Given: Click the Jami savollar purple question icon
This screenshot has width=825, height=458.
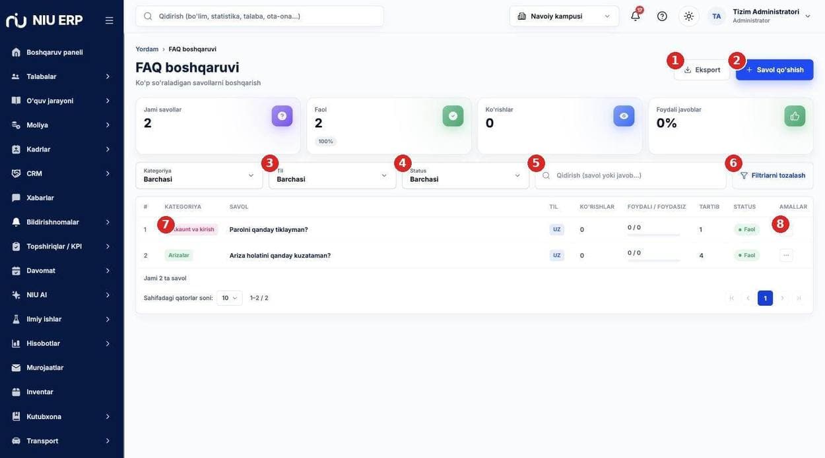Looking at the screenshot, I should 282,116.
